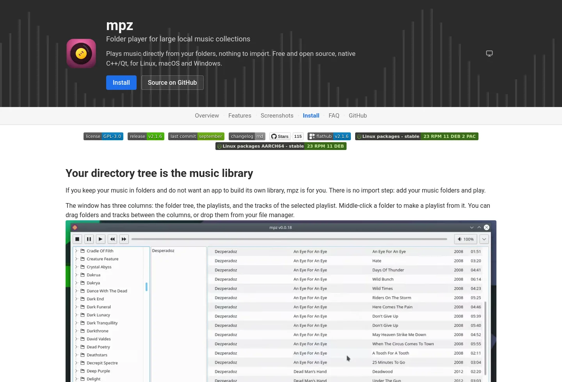The width and height of the screenshot is (562, 382).
Task: Open the GitHub nav link
Action: click(x=358, y=116)
